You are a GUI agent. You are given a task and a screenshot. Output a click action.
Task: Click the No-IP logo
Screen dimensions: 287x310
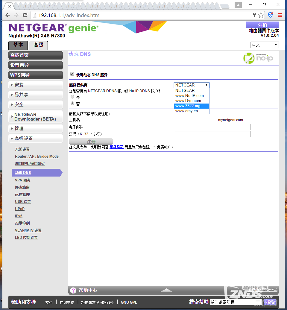[x=258, y=58]
